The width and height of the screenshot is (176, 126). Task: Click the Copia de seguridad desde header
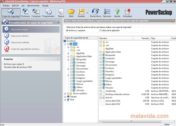pyautogui.click(x=80, y=38)
